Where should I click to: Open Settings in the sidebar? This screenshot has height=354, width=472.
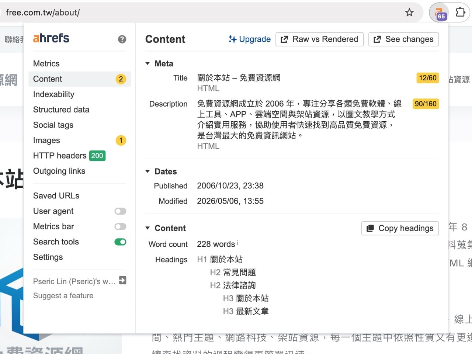click(48, 257)
